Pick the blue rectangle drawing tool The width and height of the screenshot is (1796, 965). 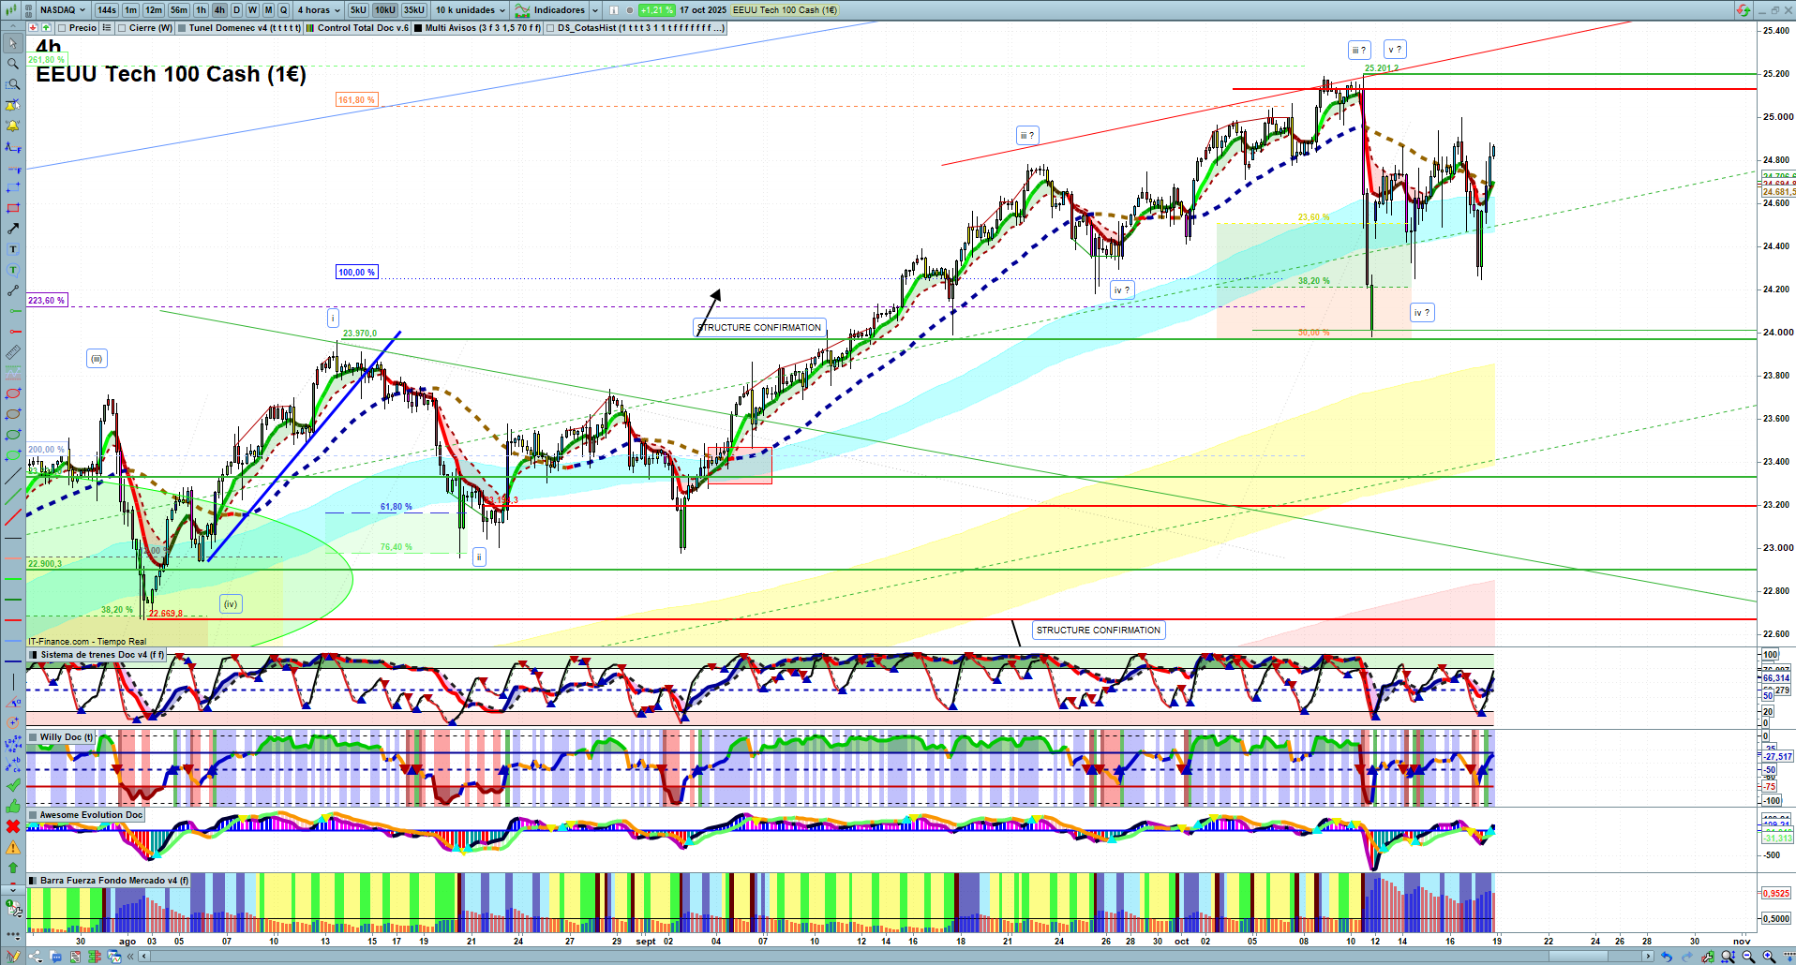[12, 187]
